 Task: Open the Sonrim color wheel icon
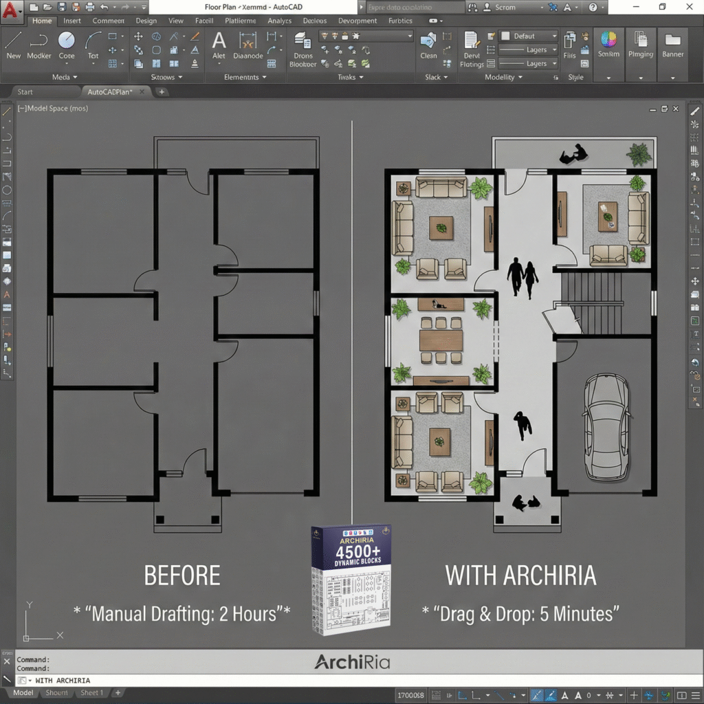tap(608, 40)
